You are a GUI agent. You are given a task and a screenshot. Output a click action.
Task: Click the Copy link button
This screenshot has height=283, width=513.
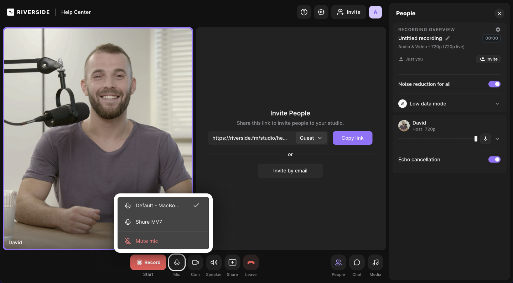click(x=352, y=138)
